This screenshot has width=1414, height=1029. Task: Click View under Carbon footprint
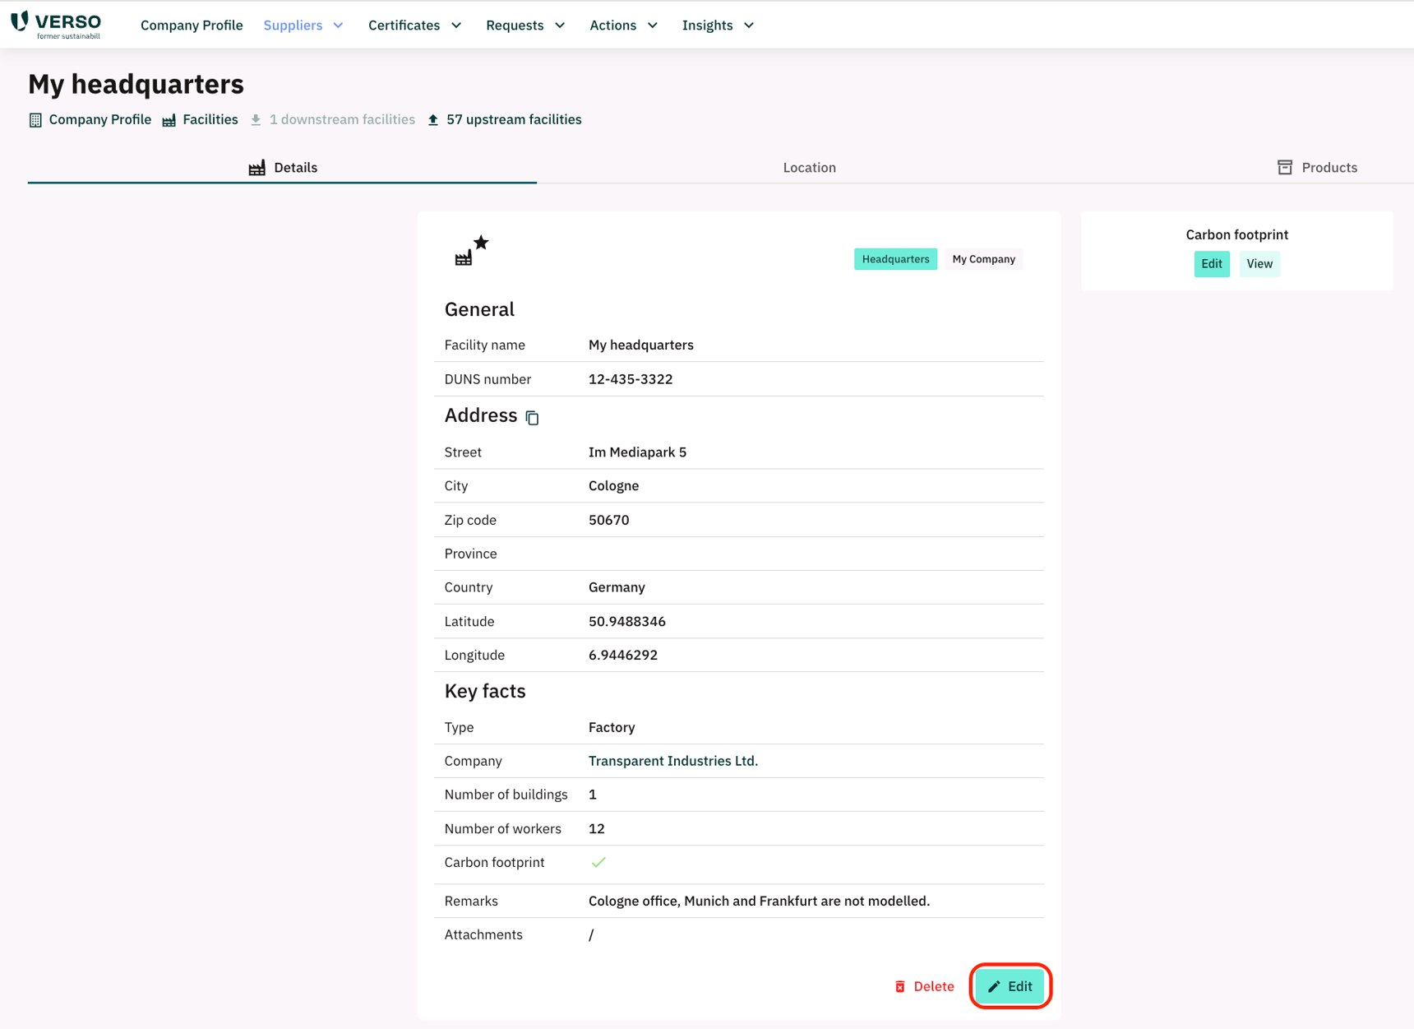[x=1259, y=264]
